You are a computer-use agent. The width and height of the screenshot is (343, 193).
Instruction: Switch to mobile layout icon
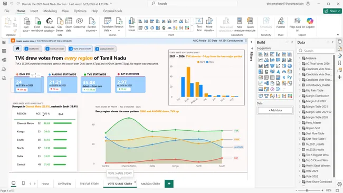point(23,183)
